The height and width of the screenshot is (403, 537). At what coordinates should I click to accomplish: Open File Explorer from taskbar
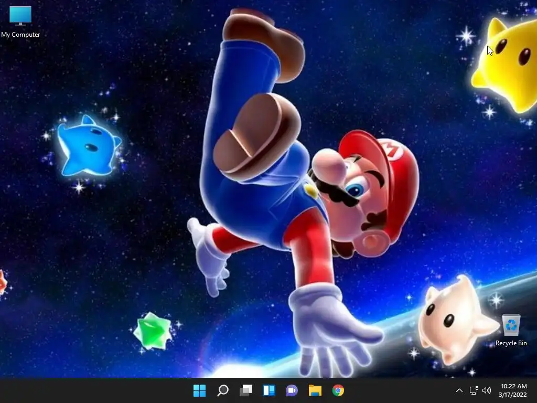[315, 390]
